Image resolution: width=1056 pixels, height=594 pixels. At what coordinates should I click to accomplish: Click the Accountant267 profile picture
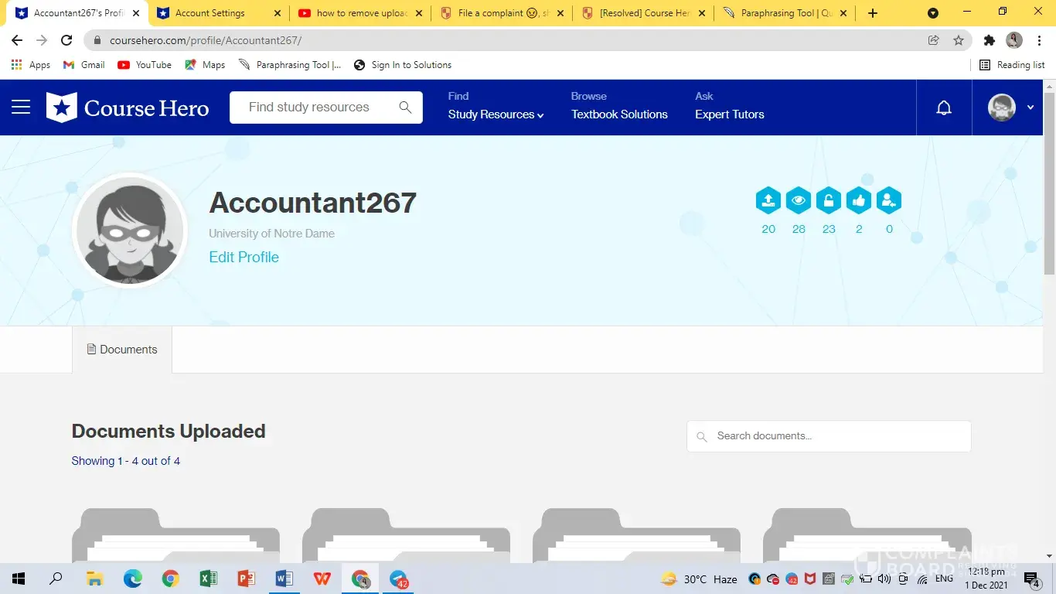130,230
